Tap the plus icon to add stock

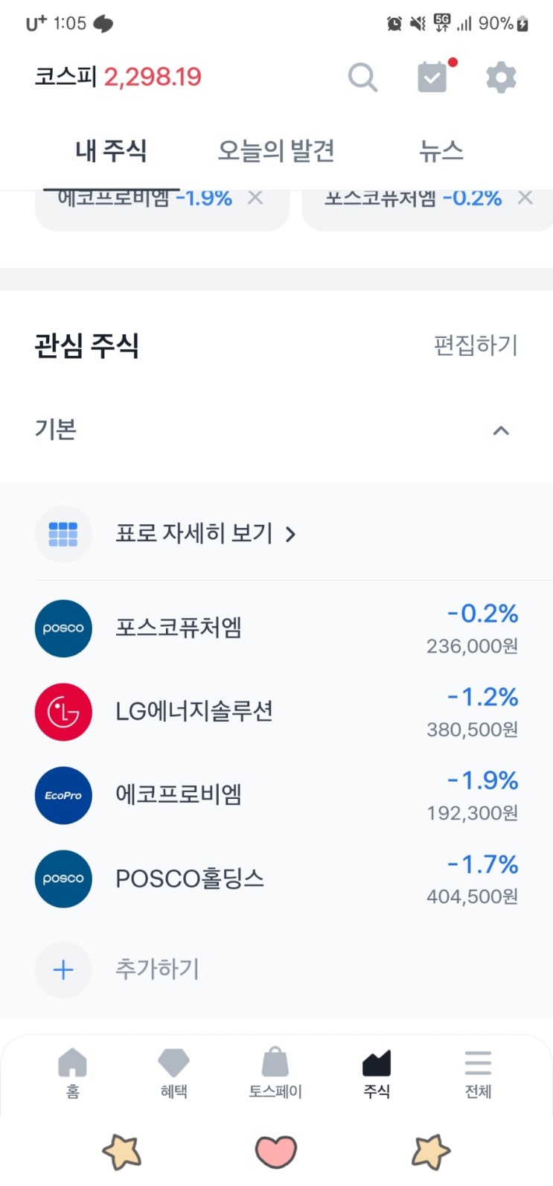pos(63,969)
